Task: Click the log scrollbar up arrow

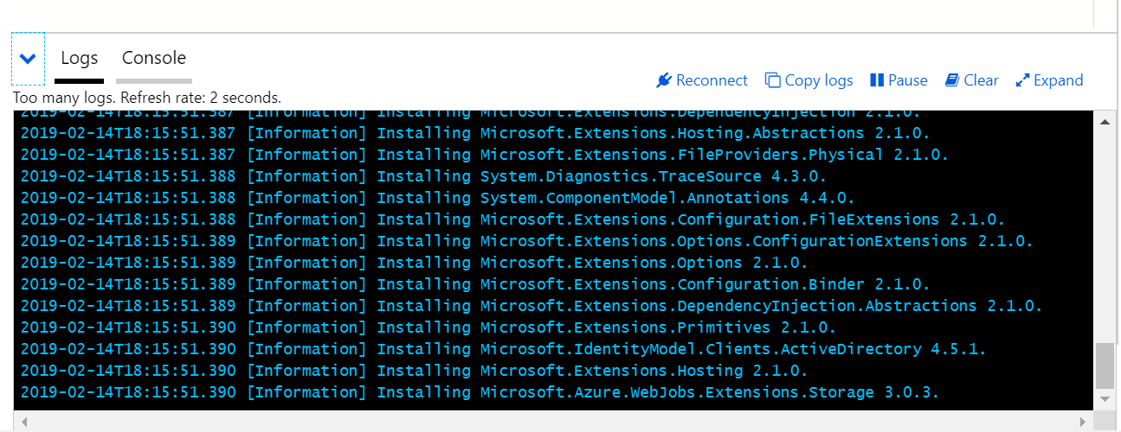Action: [x=1105, y=122]
